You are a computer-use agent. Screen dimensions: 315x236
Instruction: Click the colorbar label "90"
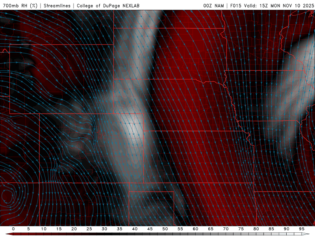[x=286, y=229]
